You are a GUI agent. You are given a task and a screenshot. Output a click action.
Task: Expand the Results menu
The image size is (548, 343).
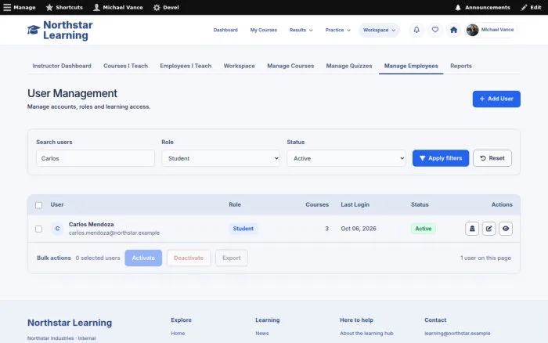click(x=301, y=30)
